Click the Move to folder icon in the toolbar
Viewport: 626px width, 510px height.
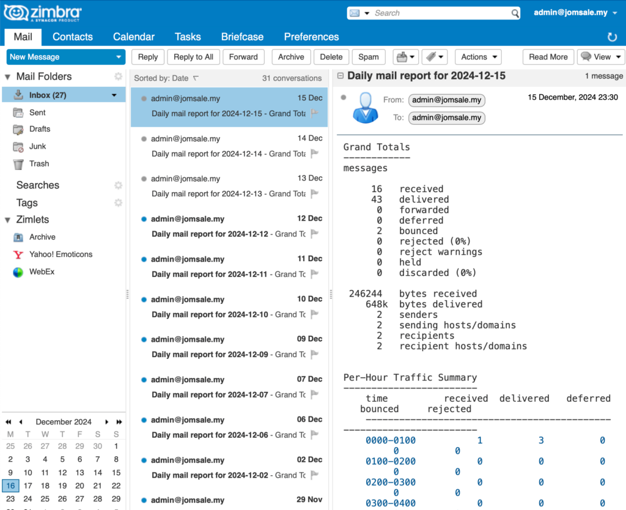click(401, 57)
